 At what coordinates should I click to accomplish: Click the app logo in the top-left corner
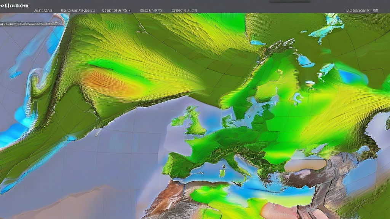[x=14, y=6]
